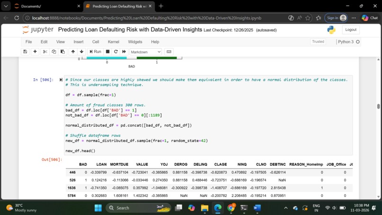The width and height of the screenshot is (382, 215).
Task: Open the clock and date panel
Action: click(x=360, y=208)
